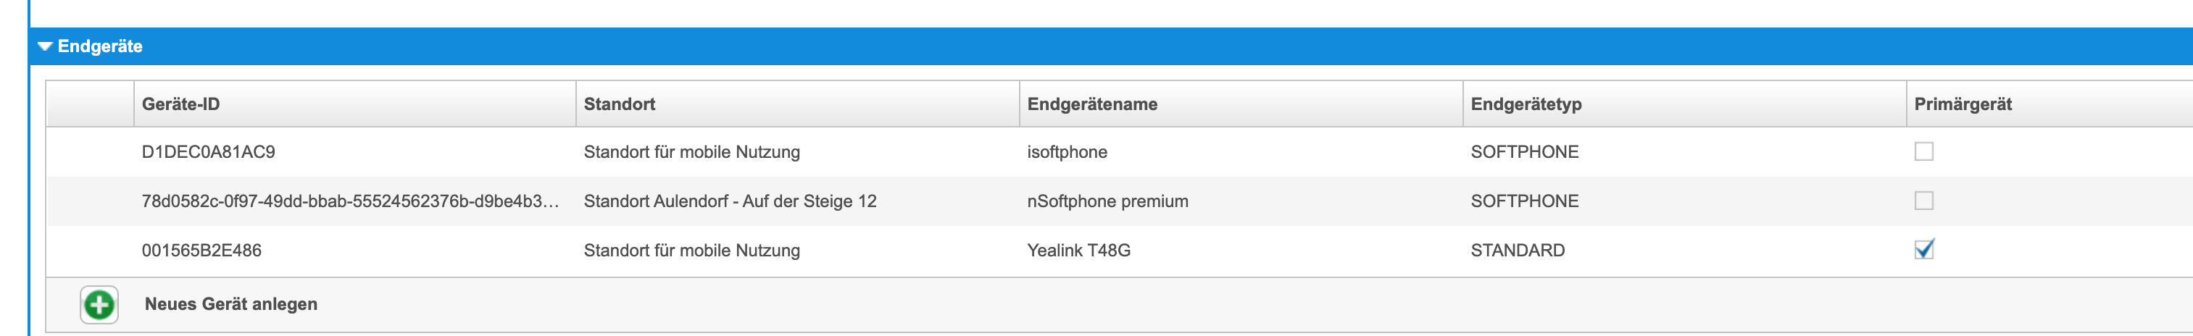Click Neues Gerät anlegen label
The width and height of the screenshot is (2193, 336).
[230, 305]
